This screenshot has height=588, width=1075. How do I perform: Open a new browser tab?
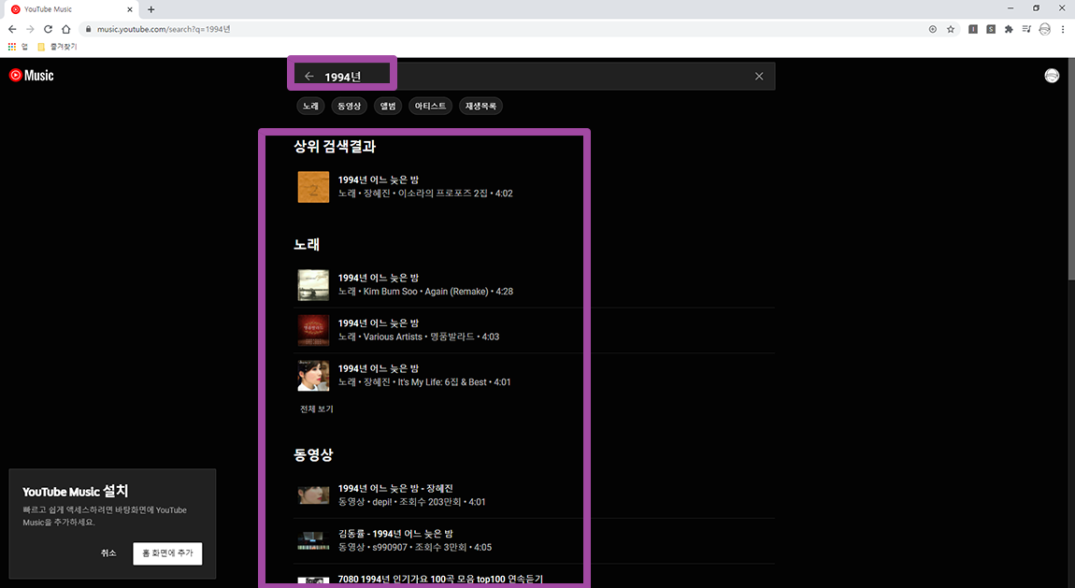pyautogui.click(x=150, y=9)
